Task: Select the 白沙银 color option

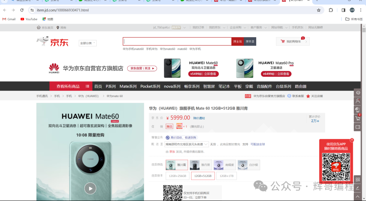Action: (249, 165)
